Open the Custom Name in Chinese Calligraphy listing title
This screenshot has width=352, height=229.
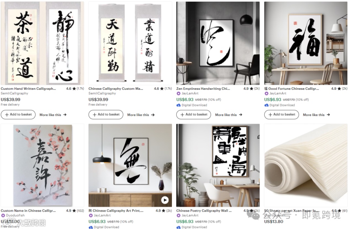coord(28,211)
